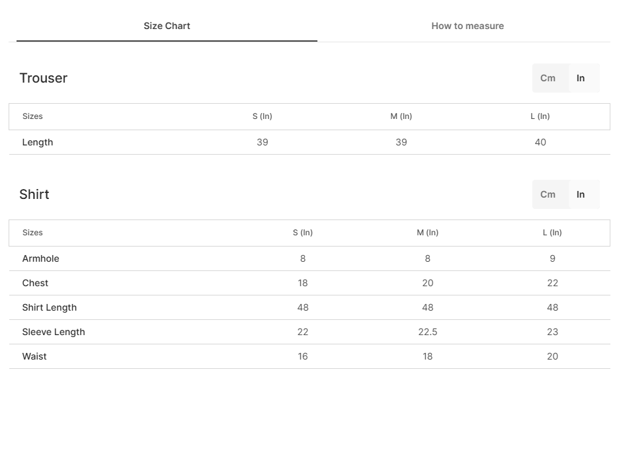Click the waist value 20 for size L
The height and width of the screenshot is (464, 617).
pyautogui.click(x=552, y=356)
